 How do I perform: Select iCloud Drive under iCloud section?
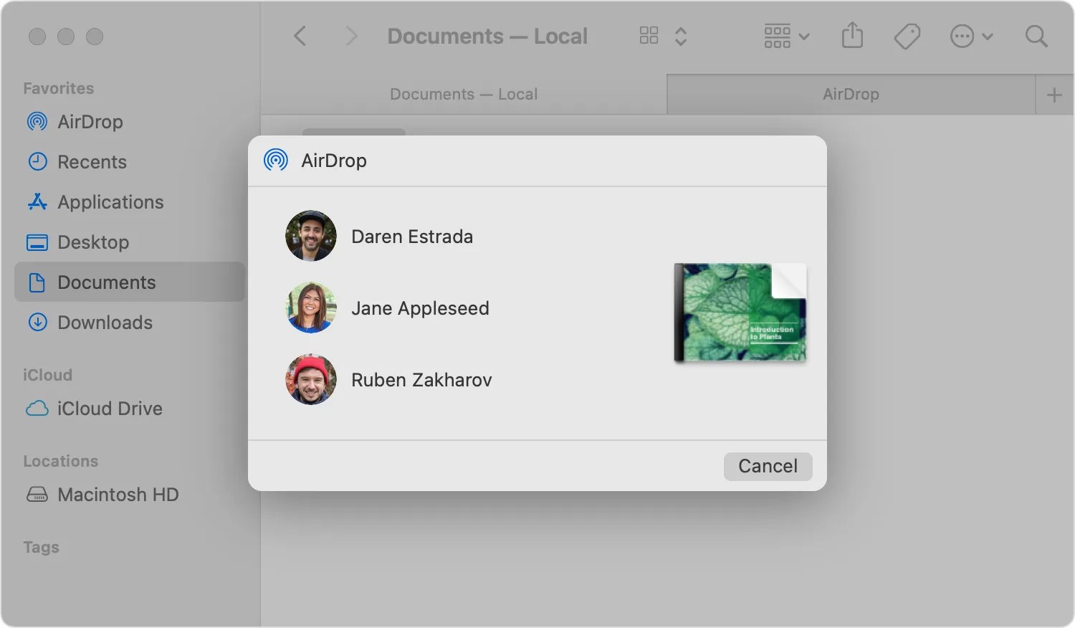click(110, 409)
